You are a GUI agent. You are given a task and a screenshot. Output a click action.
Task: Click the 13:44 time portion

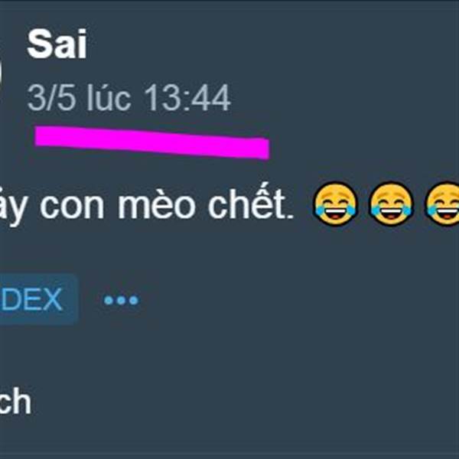click(x=187, y=97)
